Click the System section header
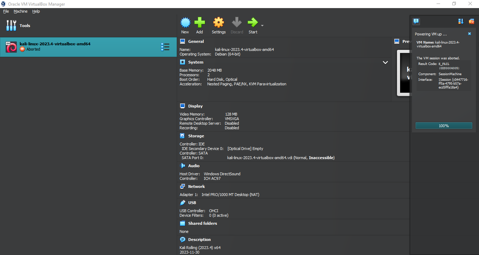Viewport: 479px width, 255px height. coord(196,62)
